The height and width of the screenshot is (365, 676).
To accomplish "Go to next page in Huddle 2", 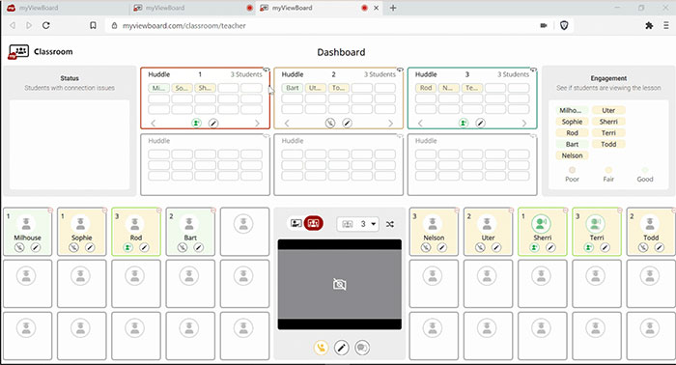I will pos(391,124).
